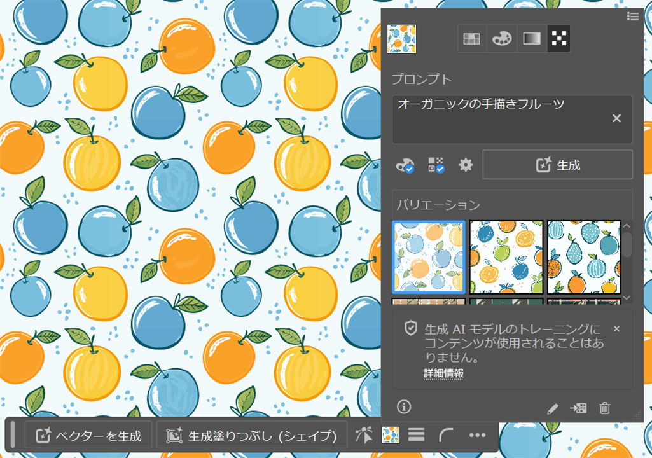Select the color palette tab icon
652x458 pixels.
(501, 39)
